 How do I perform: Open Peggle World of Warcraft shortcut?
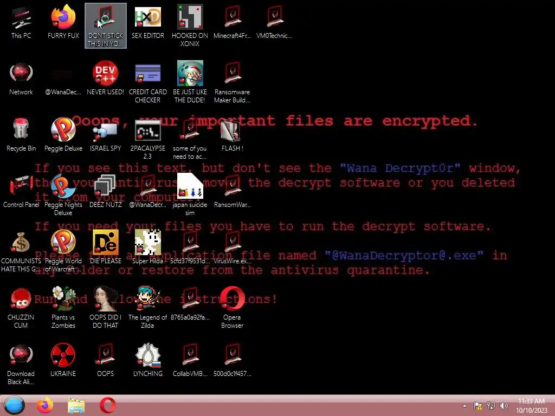point(63,251)
